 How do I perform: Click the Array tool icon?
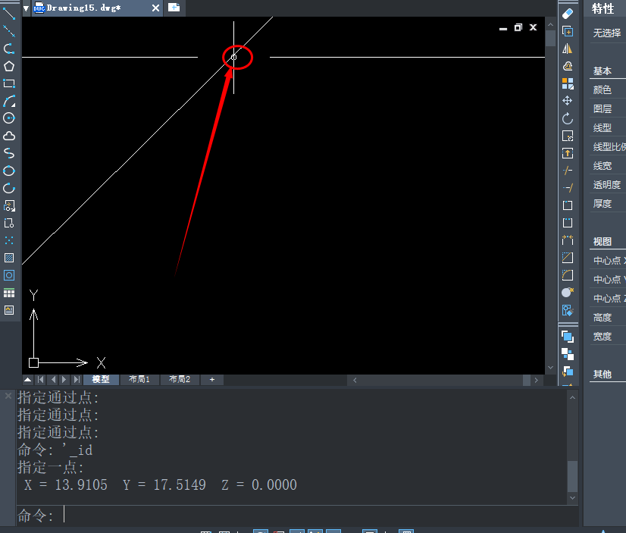tap(568, 83)
